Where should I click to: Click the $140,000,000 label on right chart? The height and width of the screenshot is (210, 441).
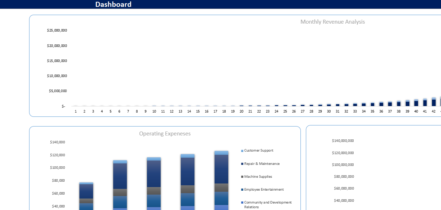tap(343, 140)
